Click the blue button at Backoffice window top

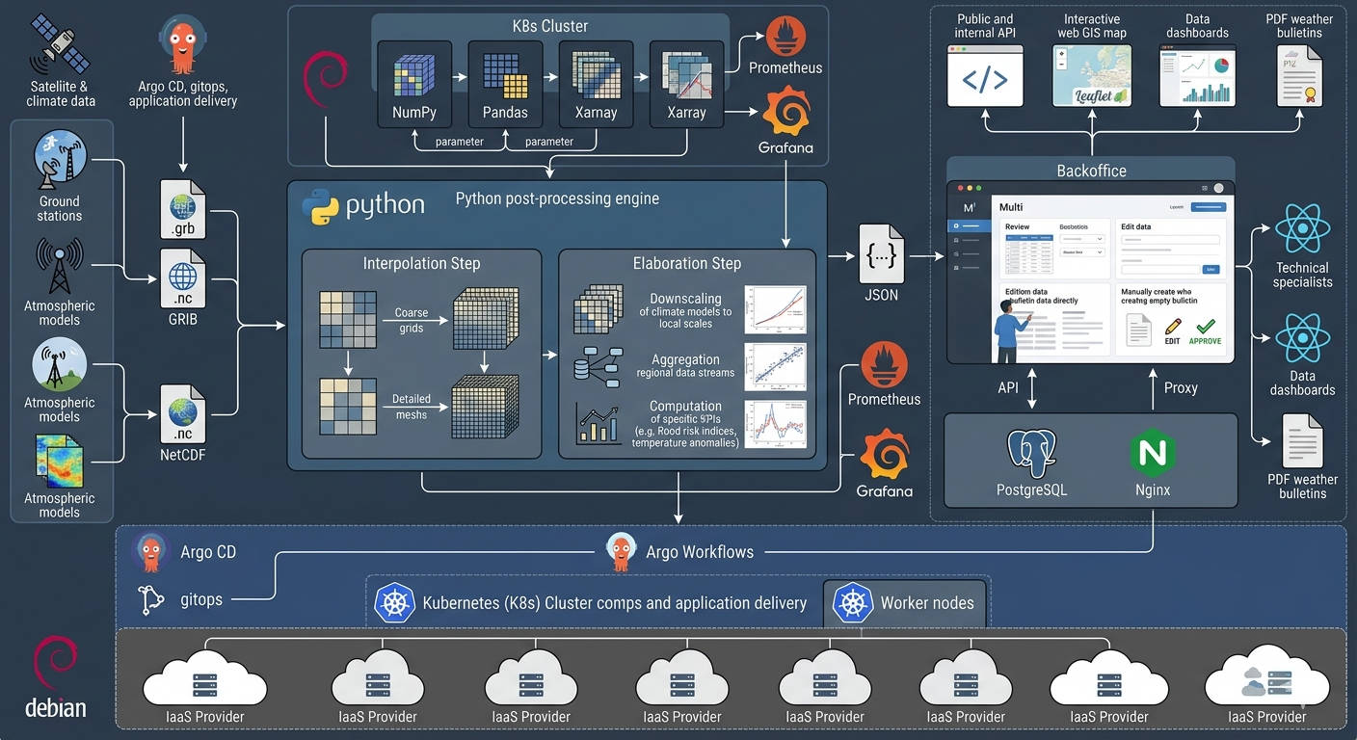(1209, 207)
